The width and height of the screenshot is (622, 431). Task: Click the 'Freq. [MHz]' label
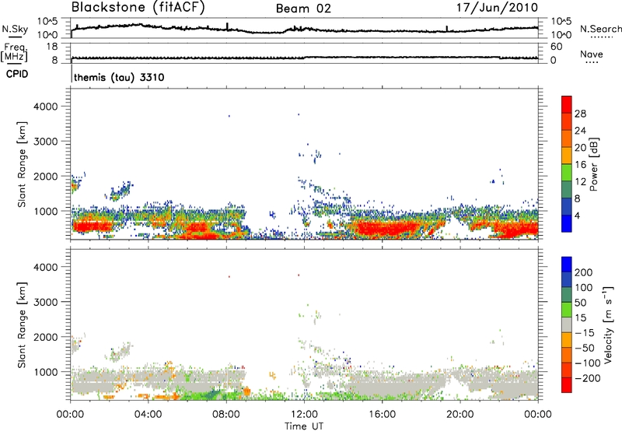point(14,52)
